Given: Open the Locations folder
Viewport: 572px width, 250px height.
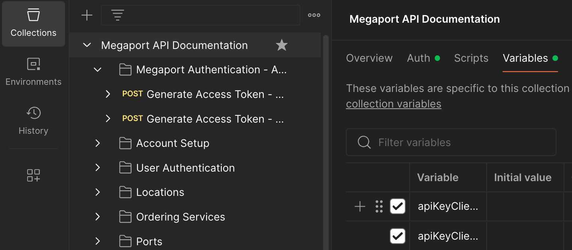Looking at the screenshot, I should click(160, 193).
